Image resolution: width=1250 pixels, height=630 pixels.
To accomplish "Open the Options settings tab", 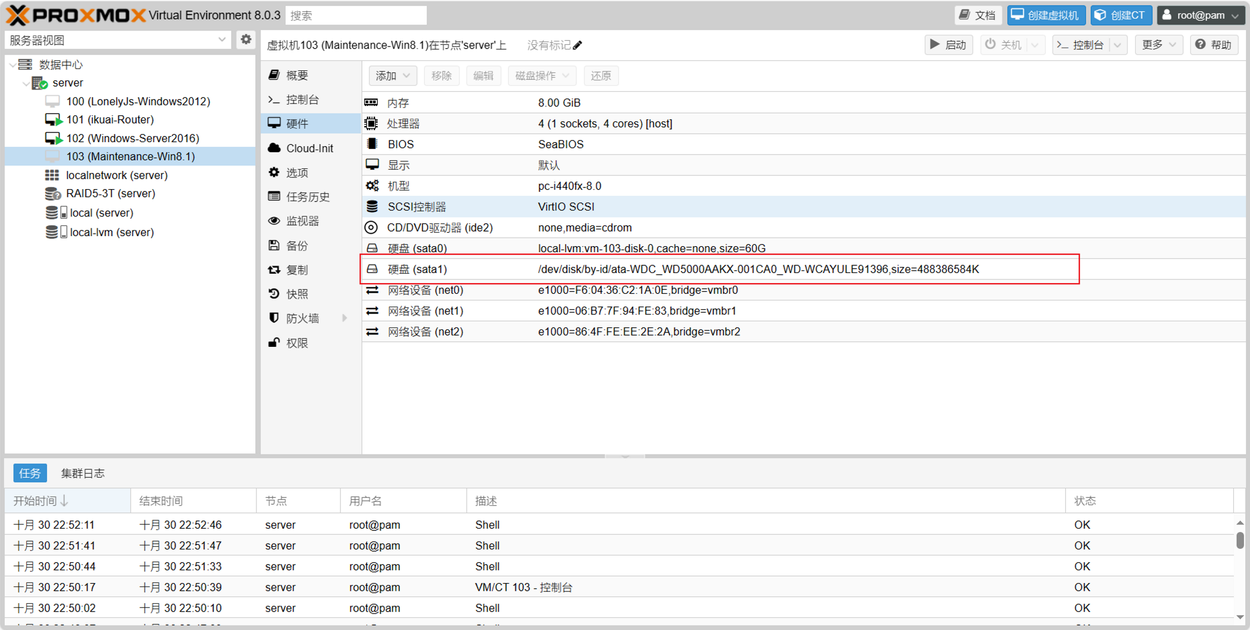I will pyautogui.click(x=297, y=173).
